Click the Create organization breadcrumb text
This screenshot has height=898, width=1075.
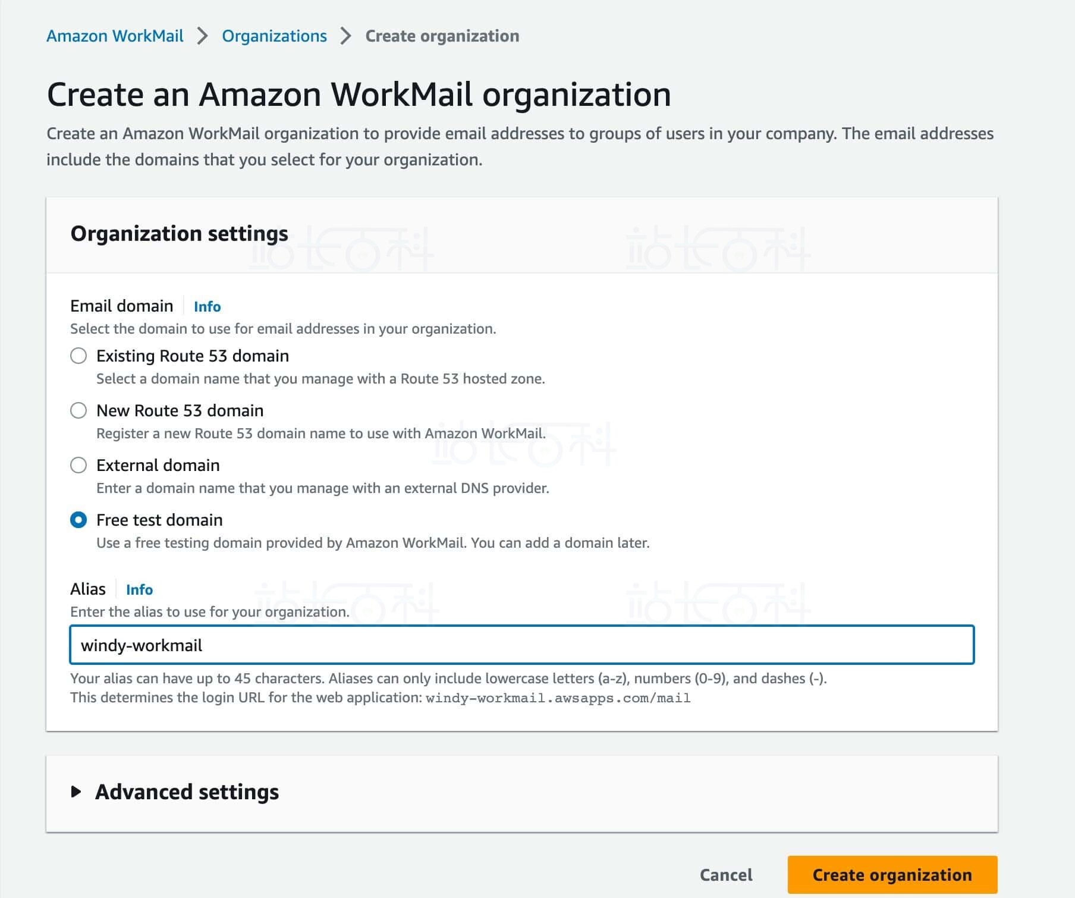(442, 36)
